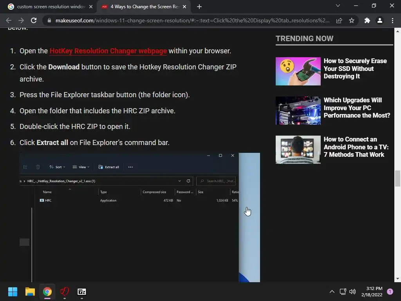Image resolution: width=401 pixels, height=301 pixels.
Task: Open the HotKey Resolution Changer webpage link
Action: (x=108, y=51)
